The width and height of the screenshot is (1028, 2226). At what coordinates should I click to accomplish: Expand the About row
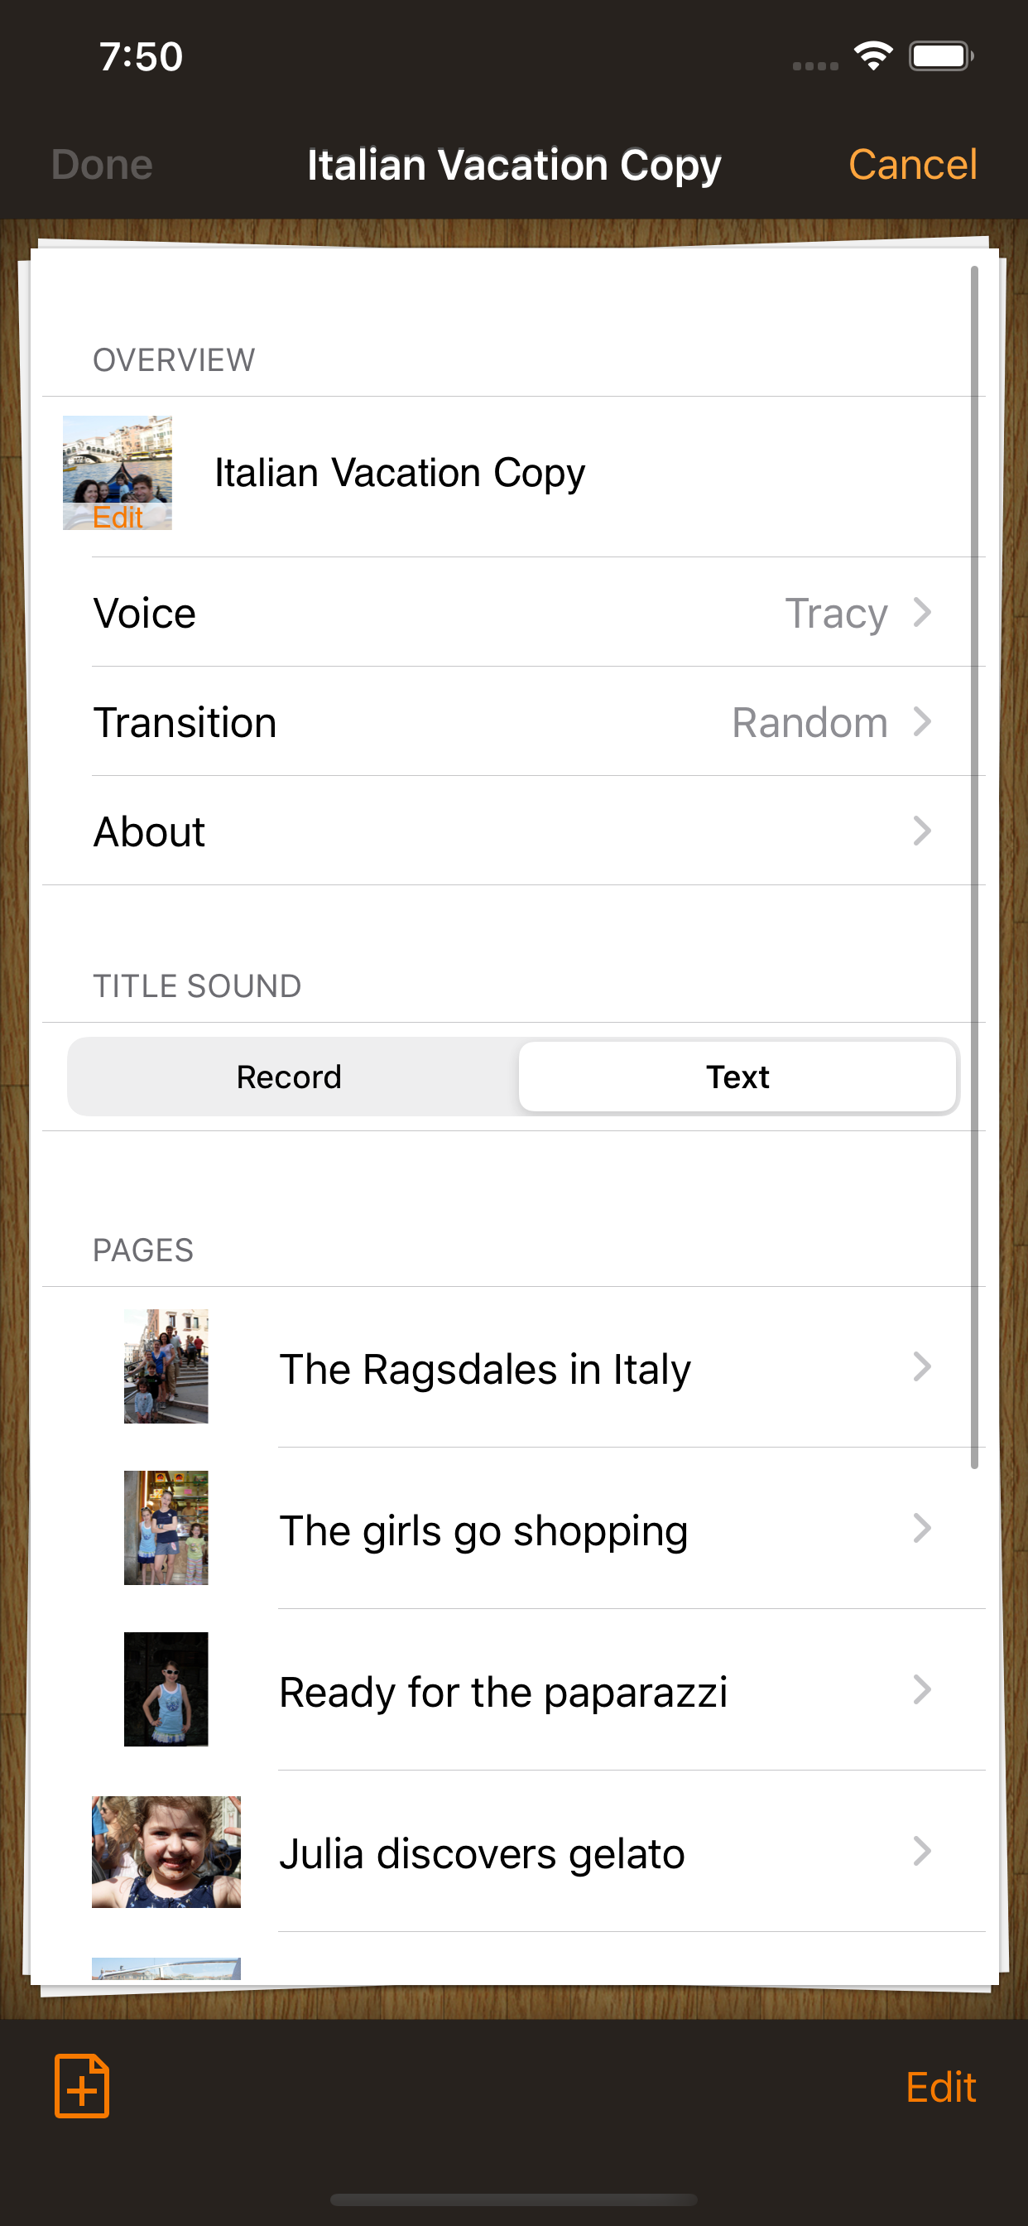513,831
